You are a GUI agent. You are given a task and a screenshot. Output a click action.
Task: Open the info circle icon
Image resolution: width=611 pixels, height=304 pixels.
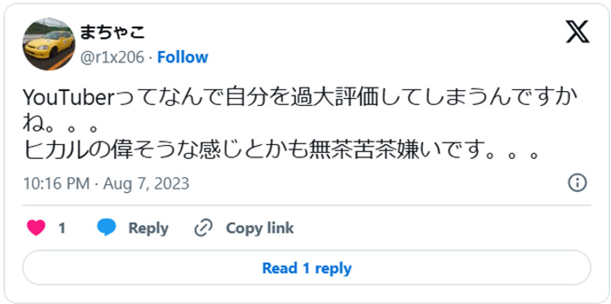point(577,183)
